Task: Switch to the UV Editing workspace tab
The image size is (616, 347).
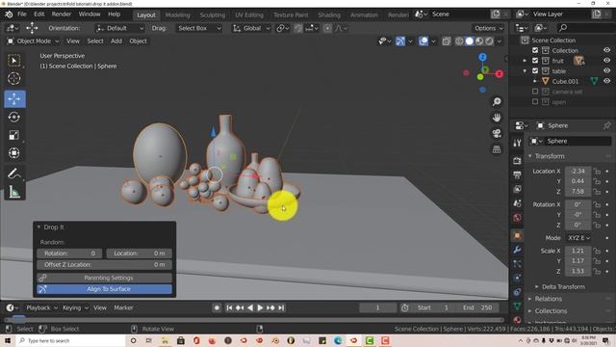Action: tap(249, 15)
